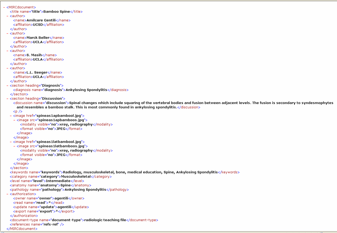Screen dimensions: 337x233
Task: Select the name L.L. Seeger
Action: [x=37, y=72]
